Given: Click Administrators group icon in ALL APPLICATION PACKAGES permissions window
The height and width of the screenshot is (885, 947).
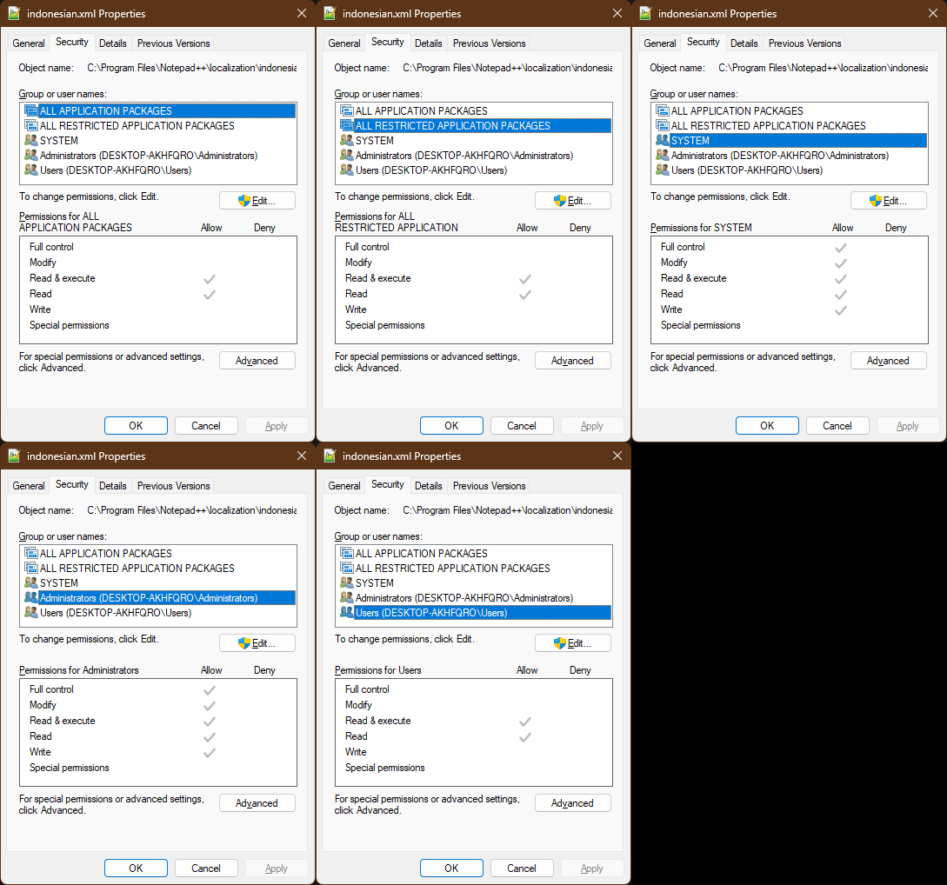Looking at the screenshot, I should pyautogui.click(x=30, y=155).
